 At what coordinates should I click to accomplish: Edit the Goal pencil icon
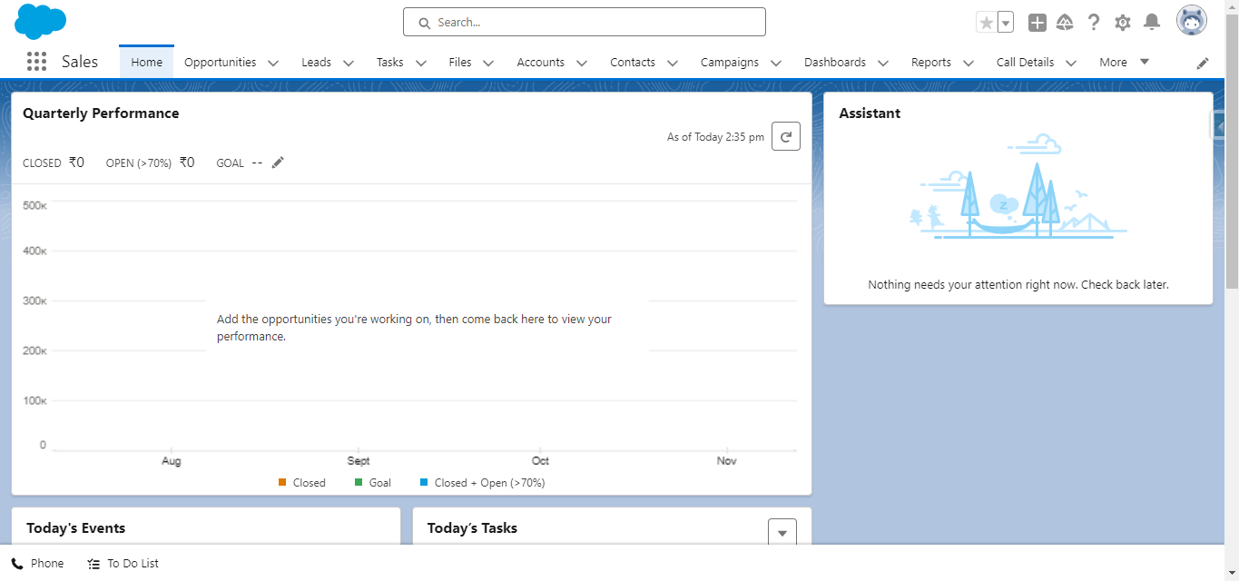click(278, 162)
